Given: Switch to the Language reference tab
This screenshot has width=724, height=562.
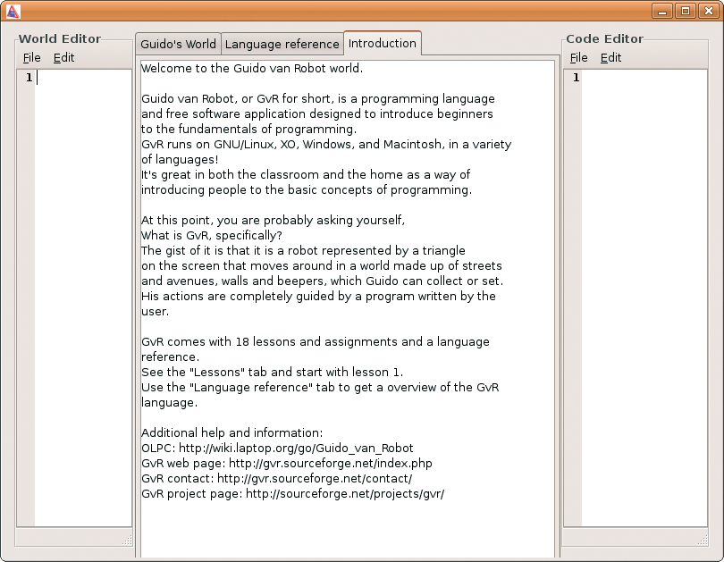Looking at the screenshot, I should pyautogui.click(x=282, y=44).
